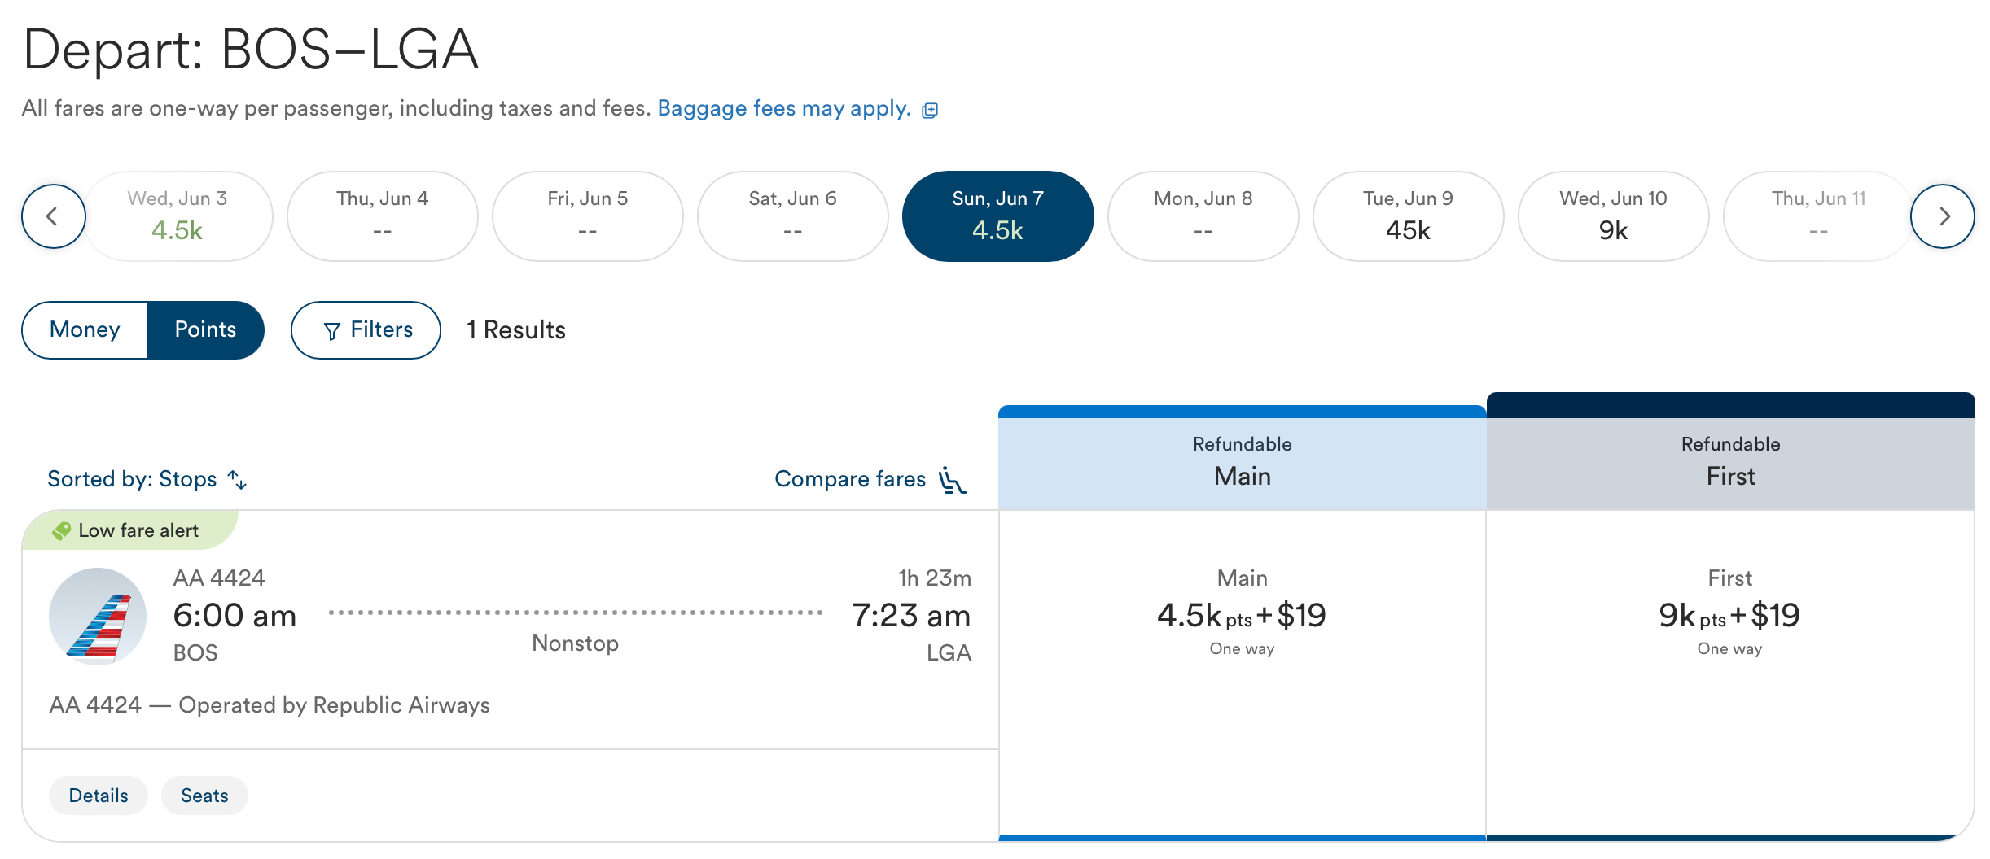
Task: Select the Tue, Jun 9 date pill
Action: [x=1408, y=216]
